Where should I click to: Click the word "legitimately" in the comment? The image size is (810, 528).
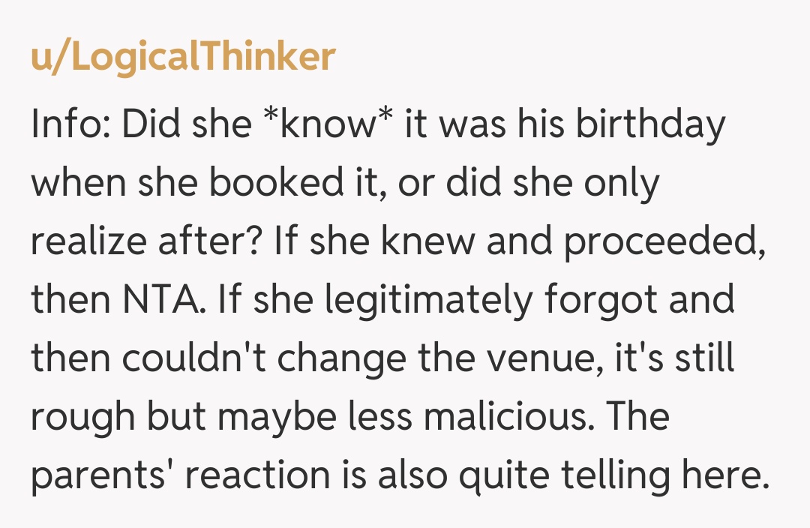point(422,300)
